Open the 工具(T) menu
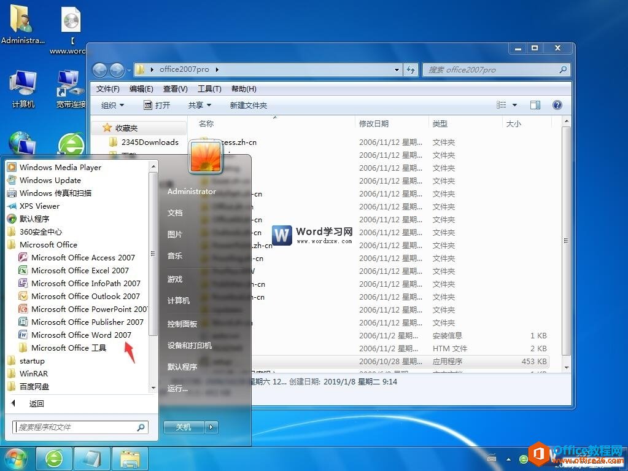628x471 pixels. pyautogui.click(x=209, y=89)
